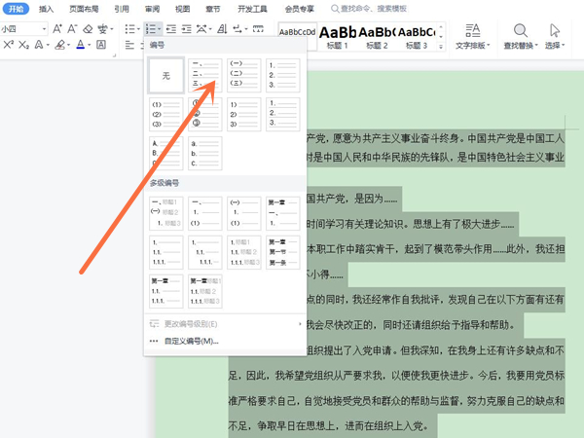Click the decrease indent icon

(x=171, y=29)
